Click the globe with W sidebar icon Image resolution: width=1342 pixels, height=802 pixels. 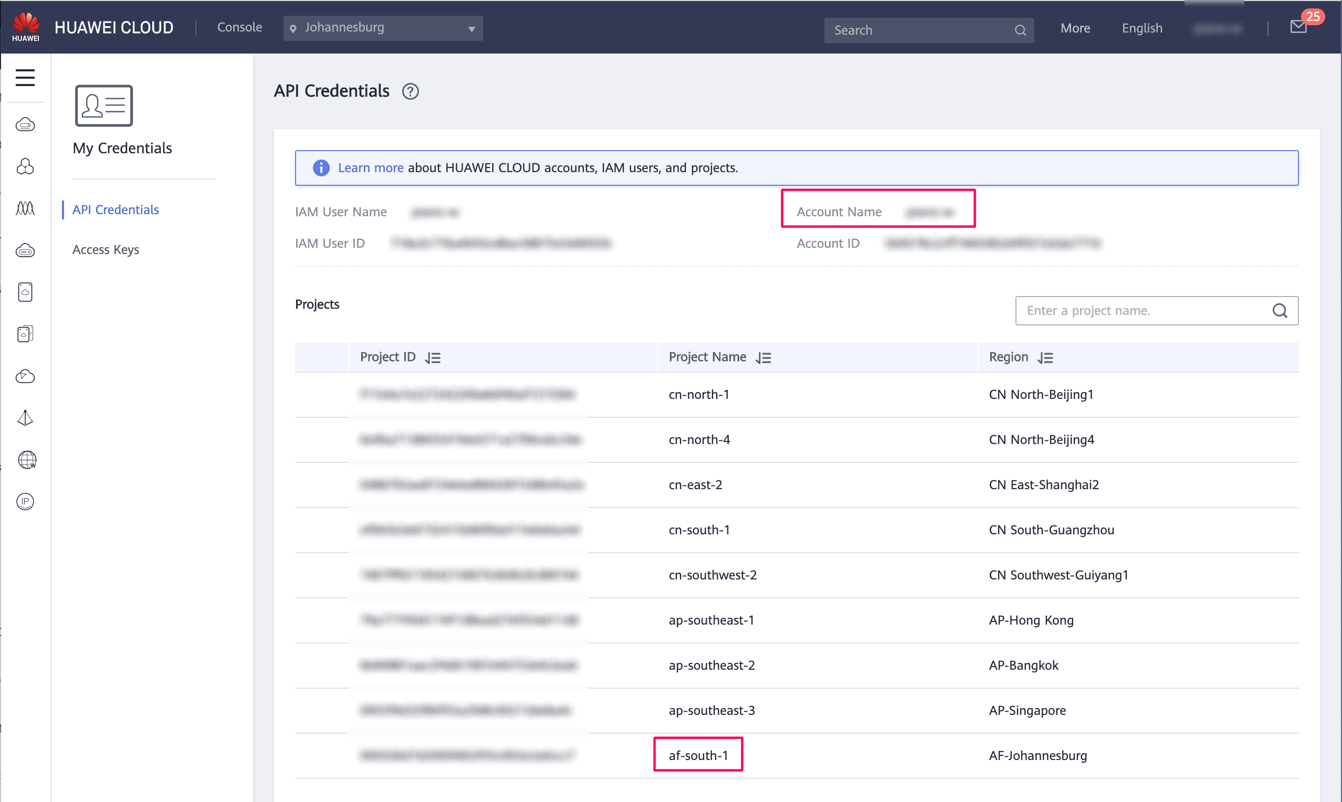(x=26, y=460)
